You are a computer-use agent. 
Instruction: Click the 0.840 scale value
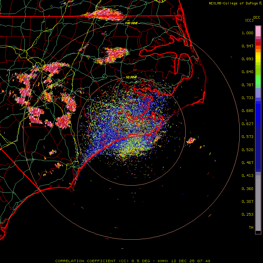tap(248, 72)
